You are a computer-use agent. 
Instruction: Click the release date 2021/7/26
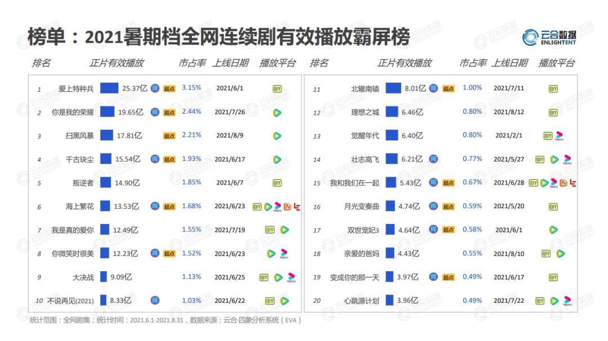pos(230,112)
